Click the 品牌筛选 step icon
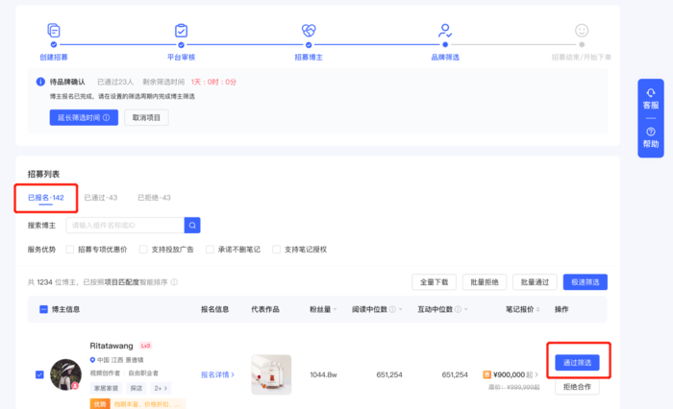The width and height of the screenshot is (673, 409). (x=445, y=31)
